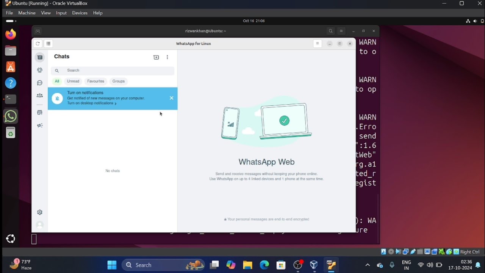Open the profile avatar in sidebar
The image size is (485, 273).
click(40, 225)
